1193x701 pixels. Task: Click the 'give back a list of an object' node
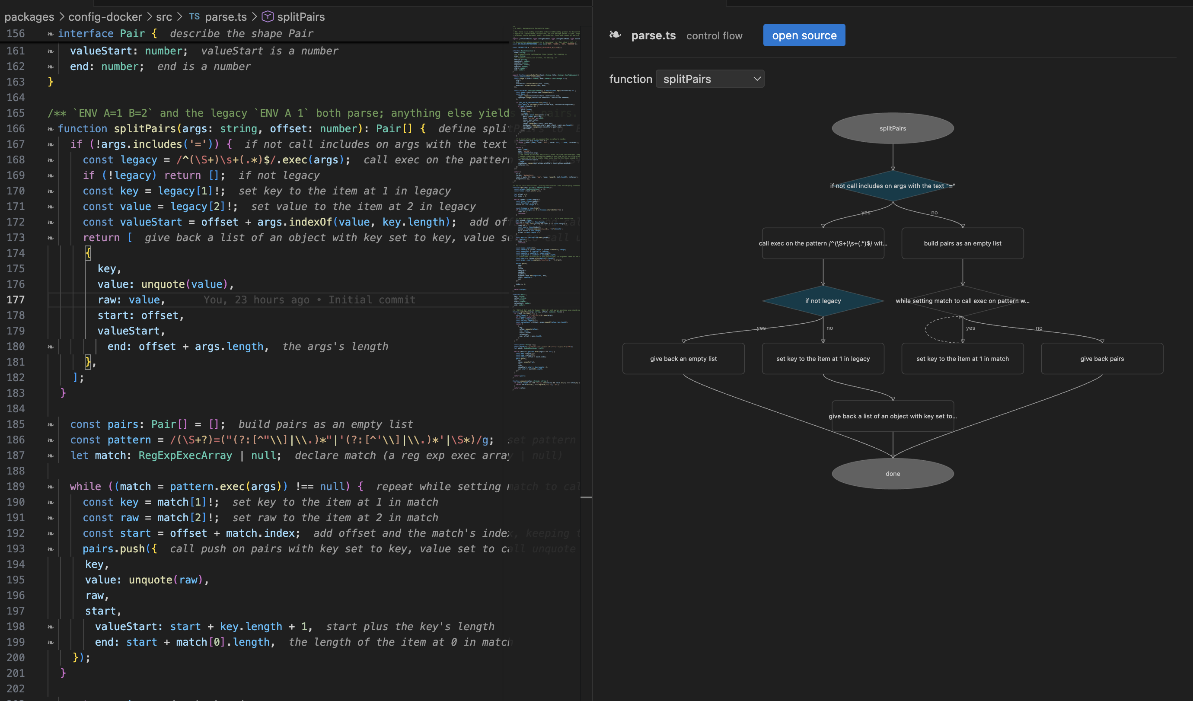(x=893, y=416)
